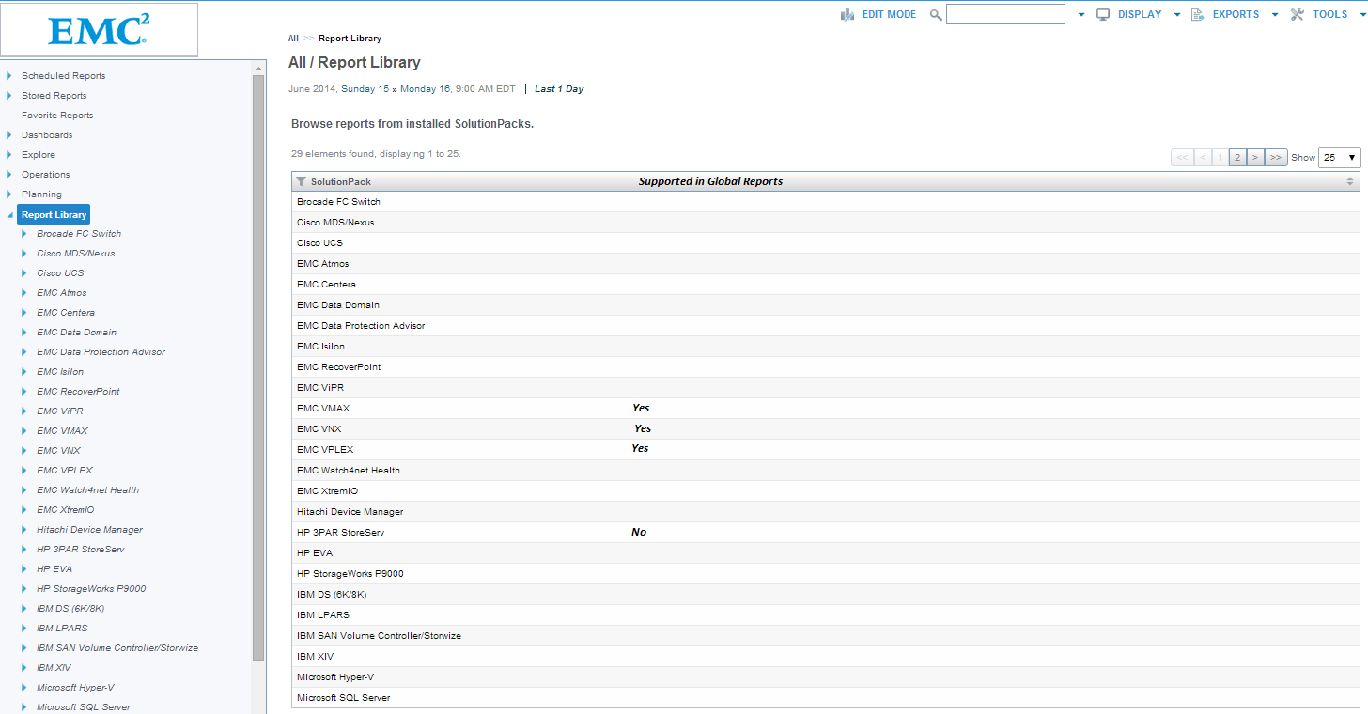This screenshot has width=1368, height=714.
Task: Click the SolutionPack column header
Action: coord(340,181)
